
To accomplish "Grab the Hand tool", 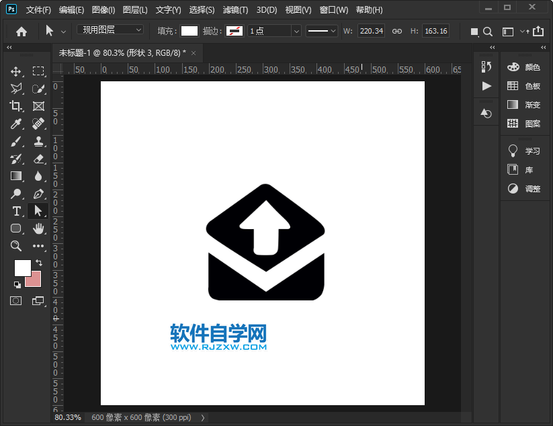I will pos(38,228).
